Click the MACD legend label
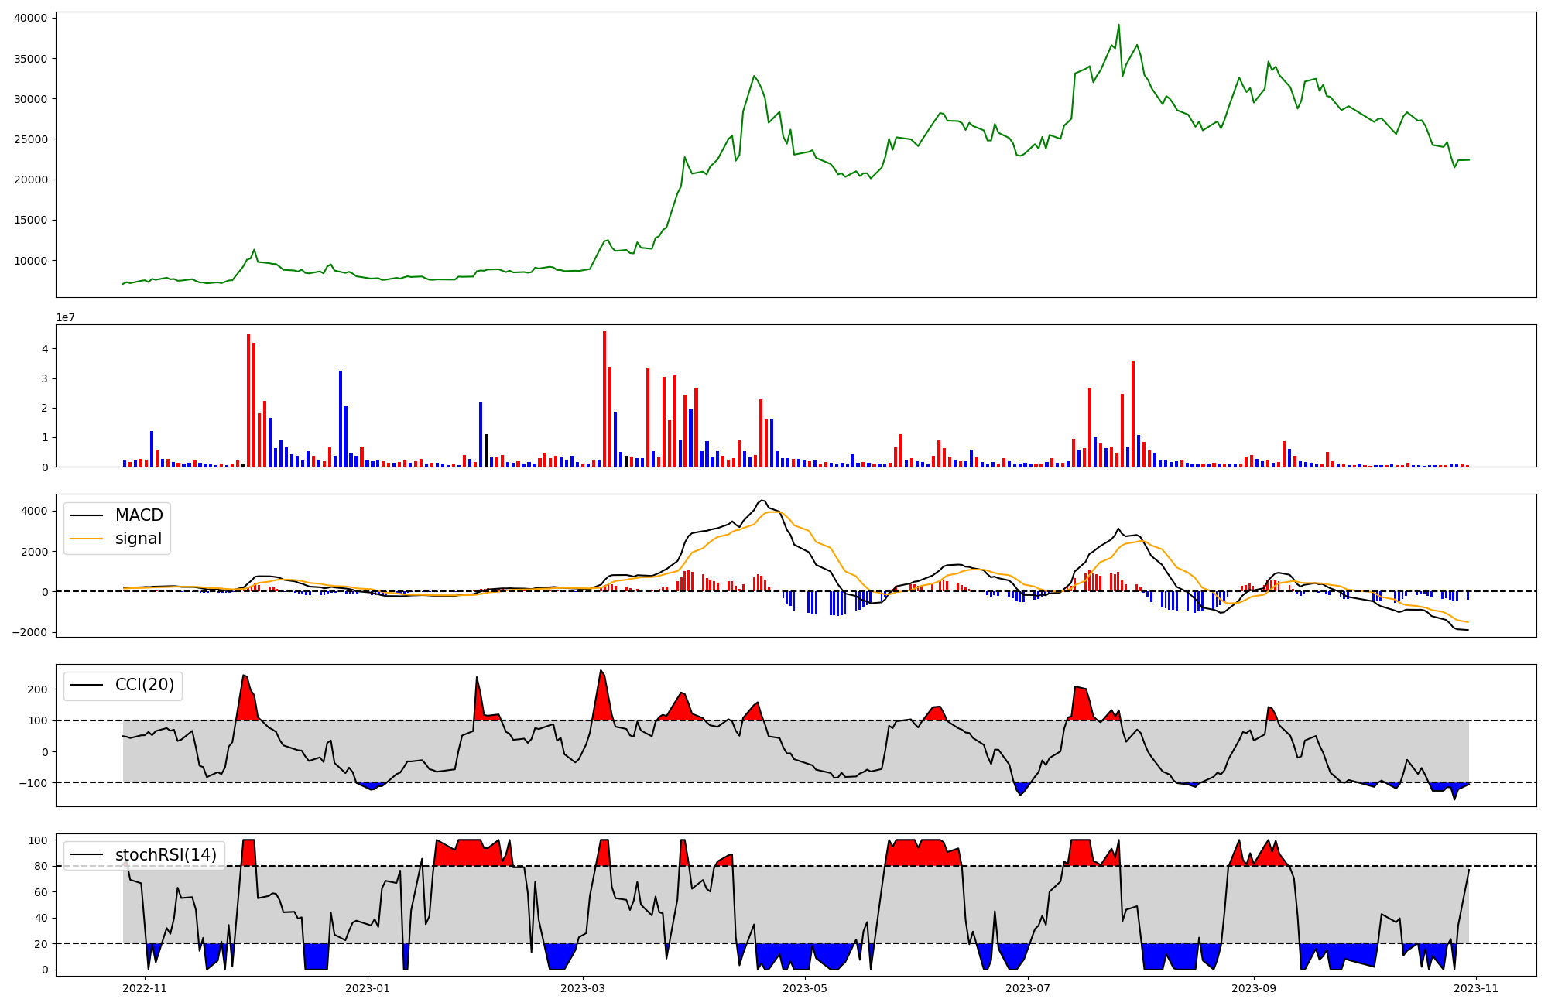Viewport: 1548px width, 1006px height. [x=139, y=515]
